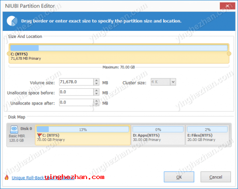Focus the Unallocate space before field
The width and height of the screenshot is (238, 189).
[x=77, y=92]
